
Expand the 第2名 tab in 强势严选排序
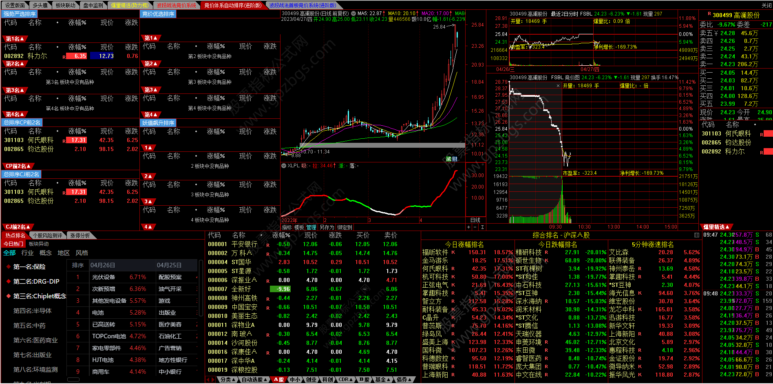(15, 64)
